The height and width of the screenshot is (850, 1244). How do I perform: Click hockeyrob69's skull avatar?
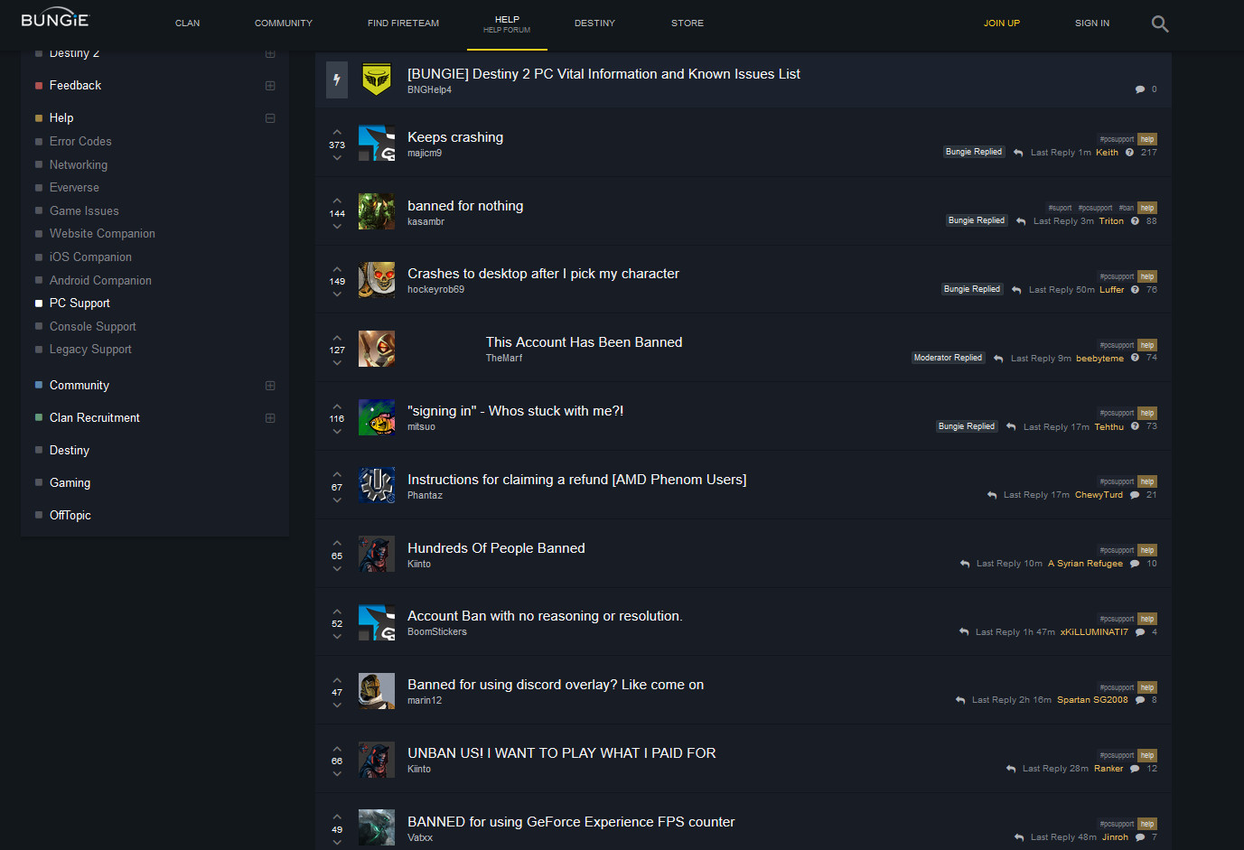377,280
